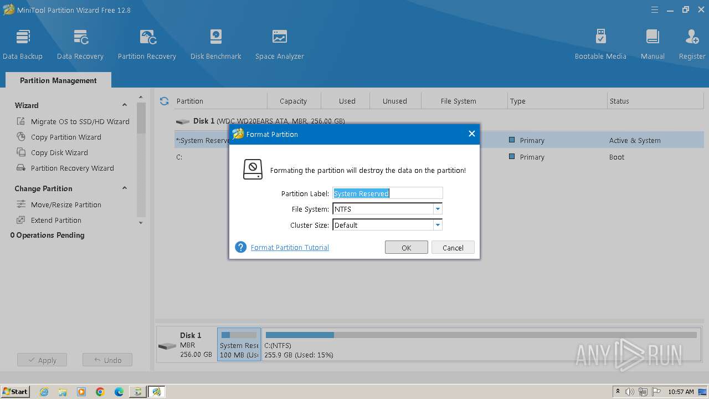Open Chrome from taskbar
The height and width of the screenshot is (399, 709).
100,392
